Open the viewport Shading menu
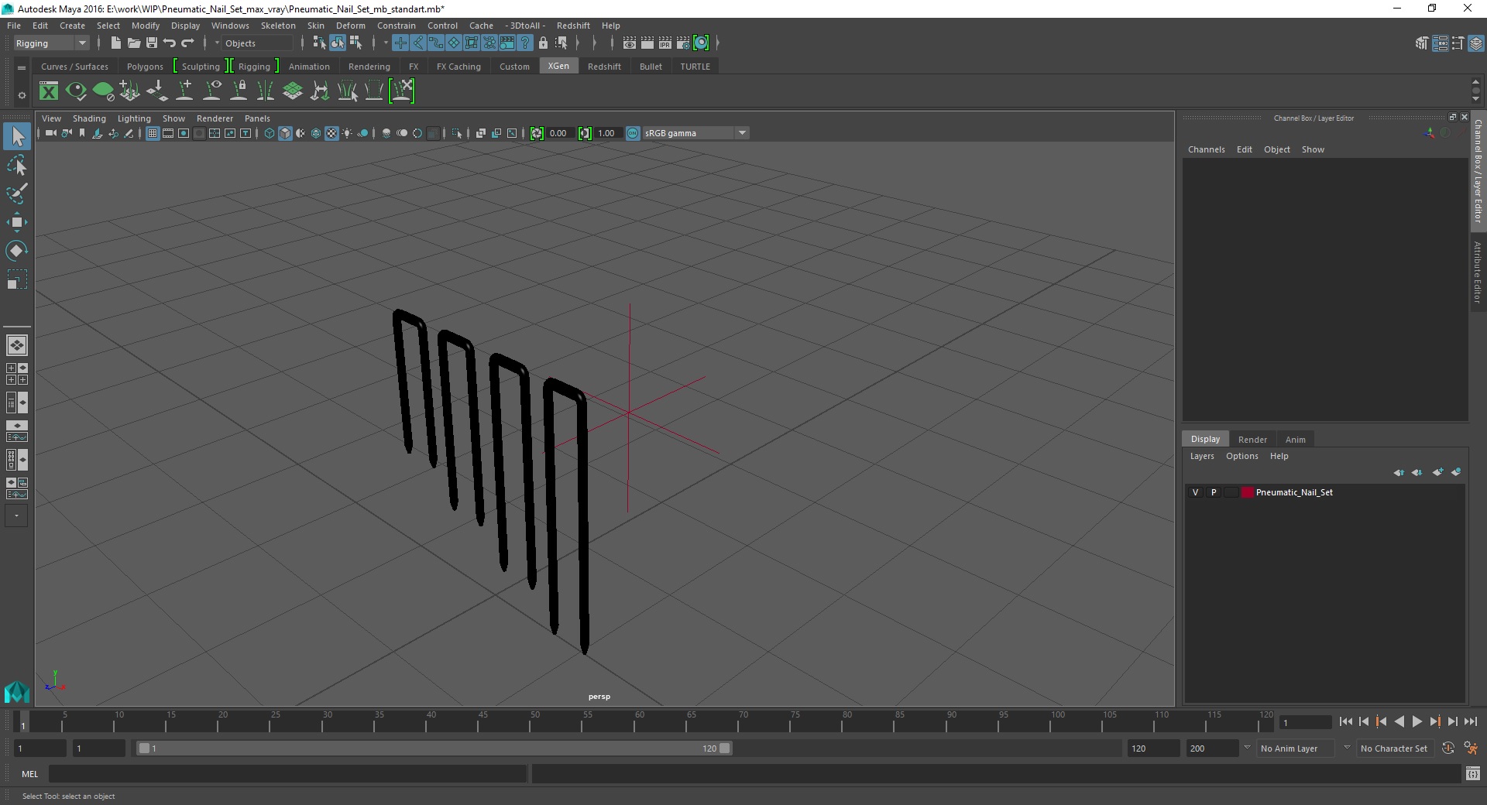This screenshot has width=1487, height=805. click(89, 118)
